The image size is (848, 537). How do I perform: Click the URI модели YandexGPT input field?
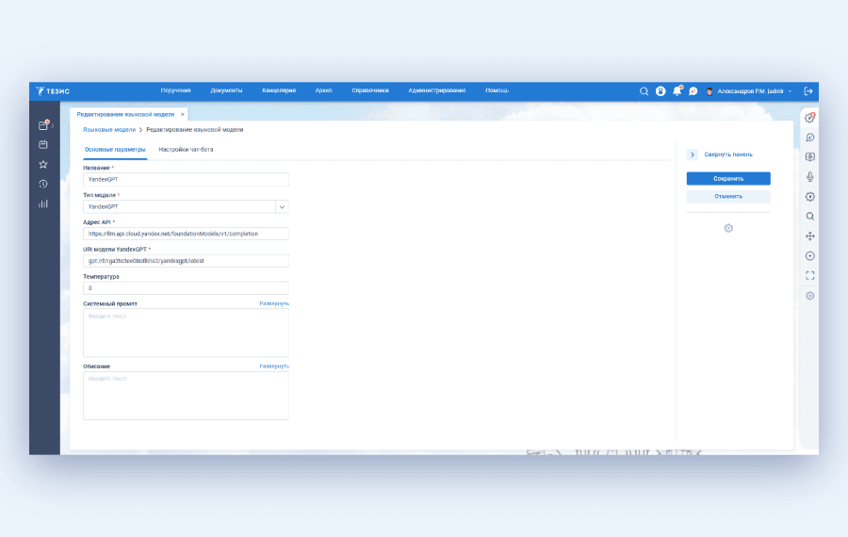(x=186, y=261)
